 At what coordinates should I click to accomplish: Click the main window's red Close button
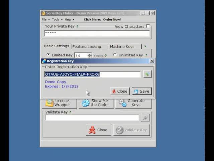pos(99,130)
